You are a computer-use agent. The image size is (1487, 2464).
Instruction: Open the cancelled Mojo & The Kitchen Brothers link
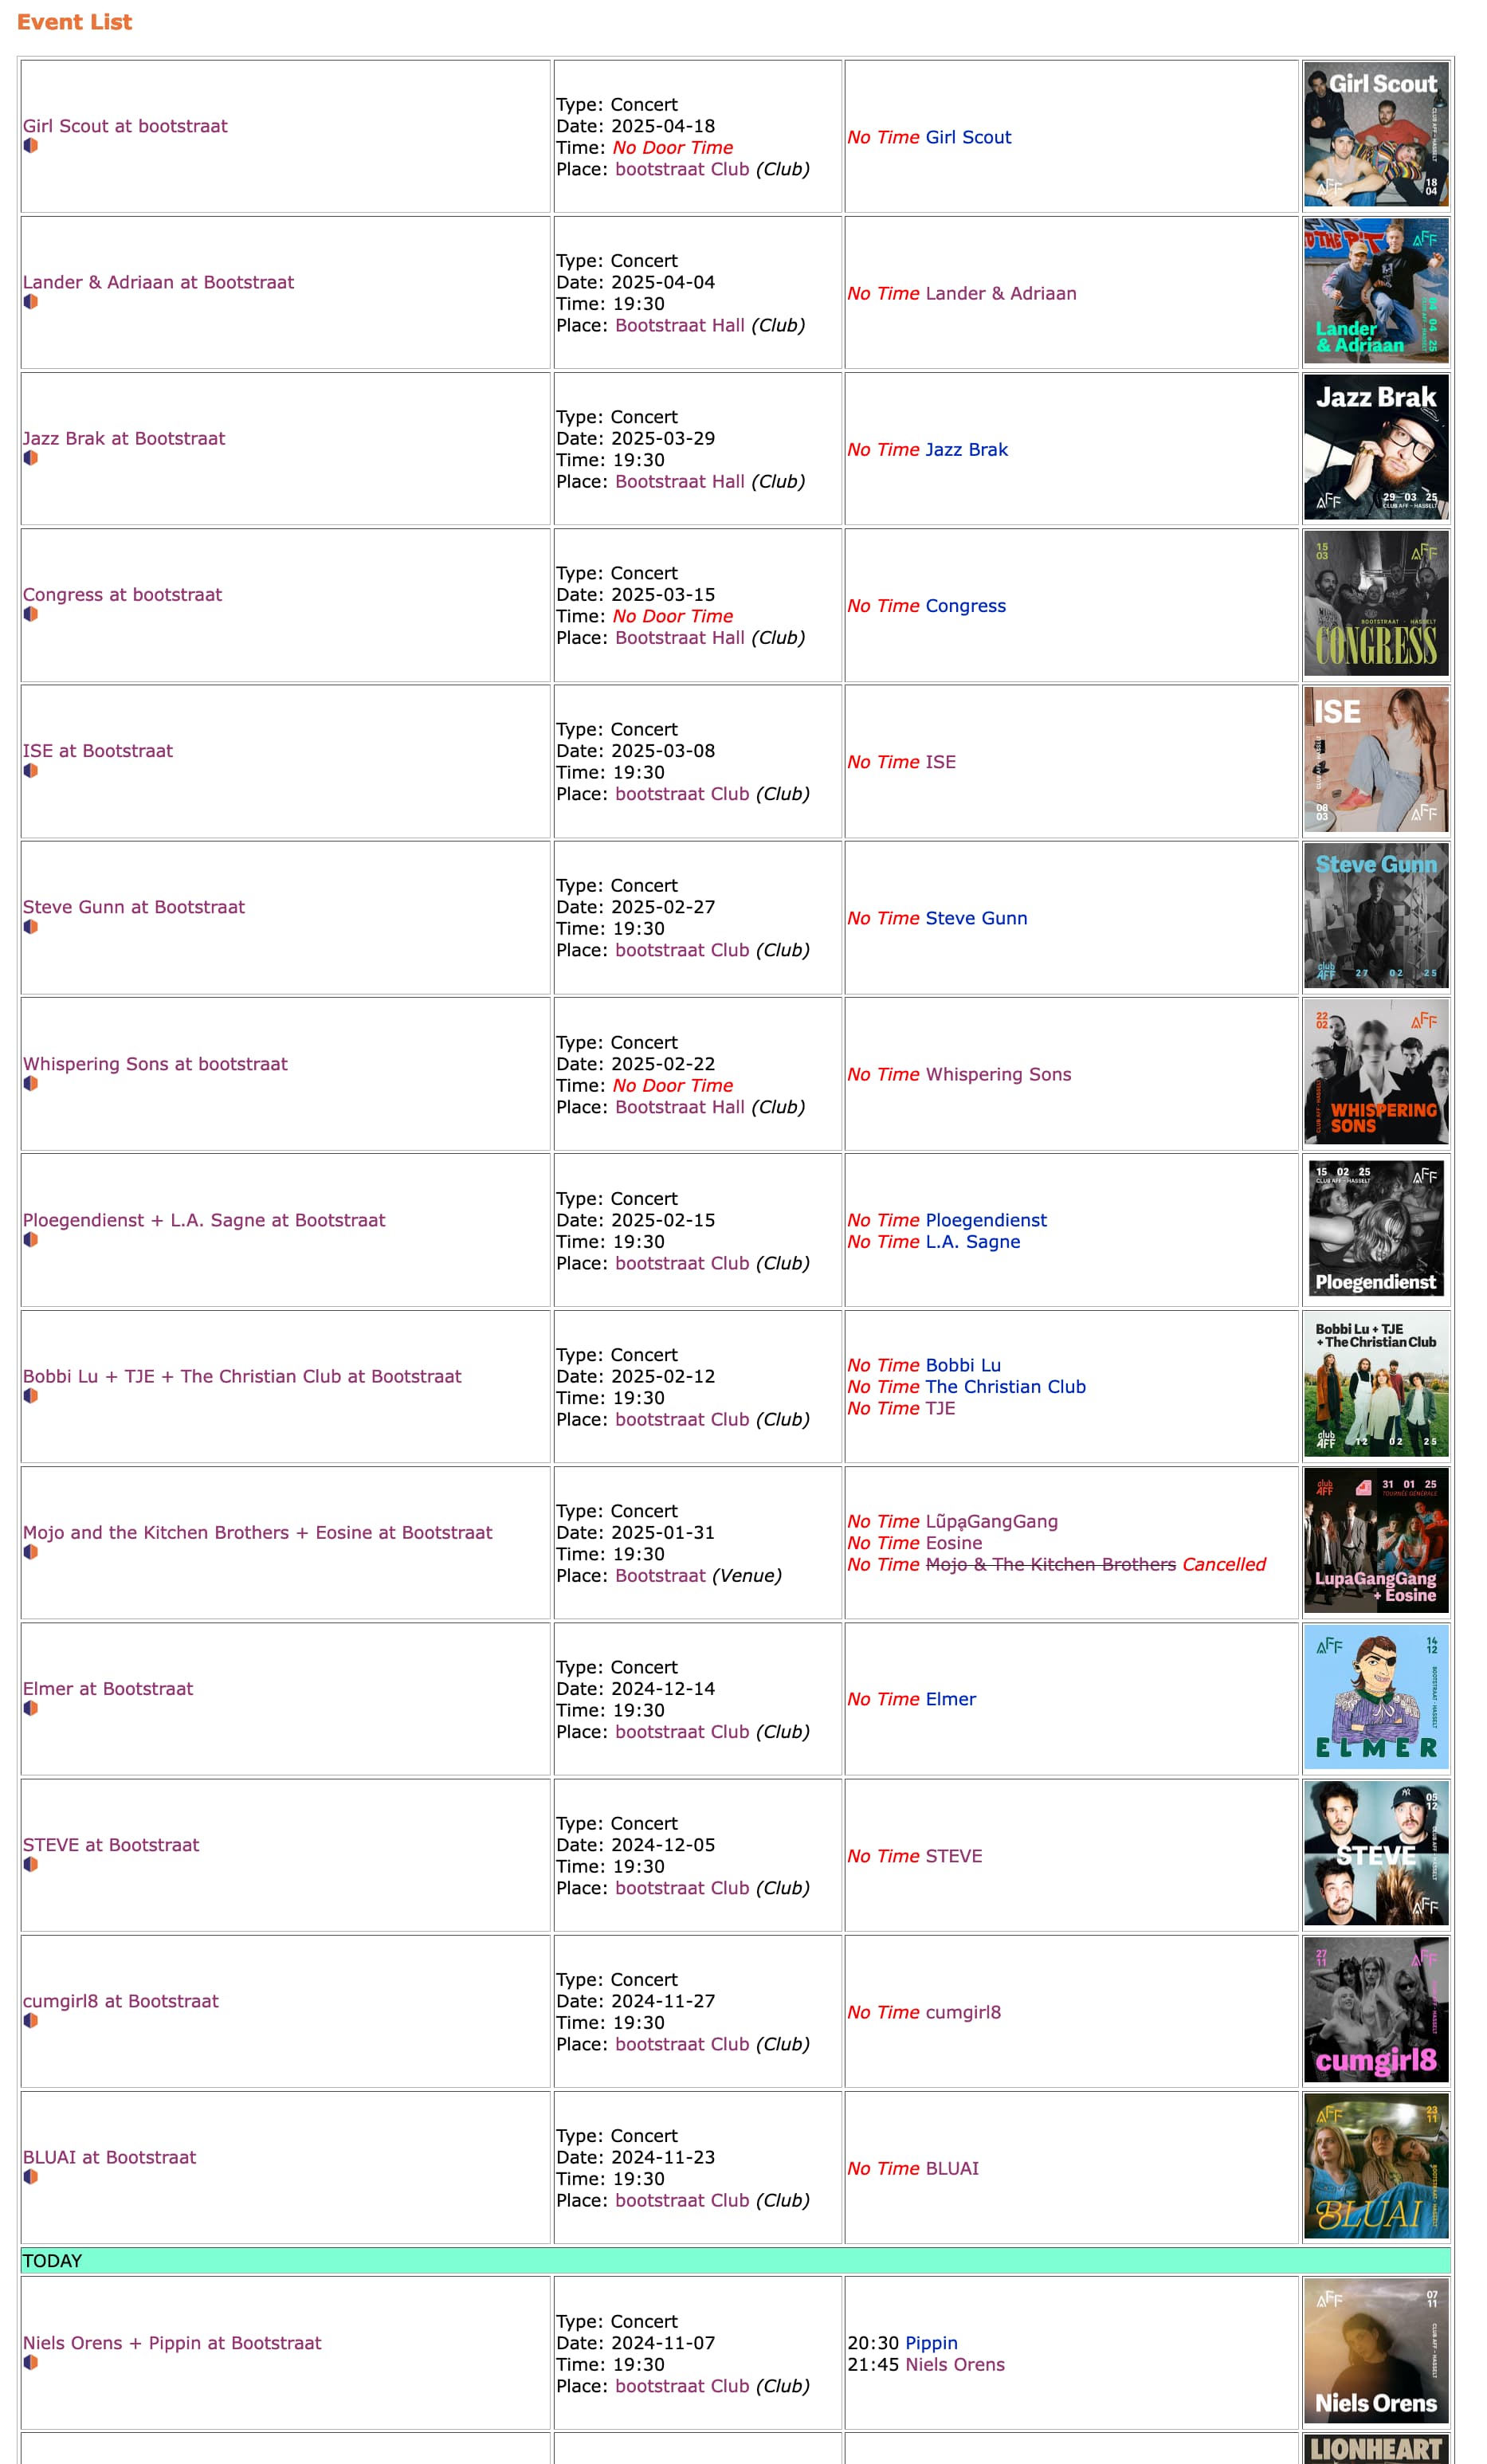pos(1050,1564)
